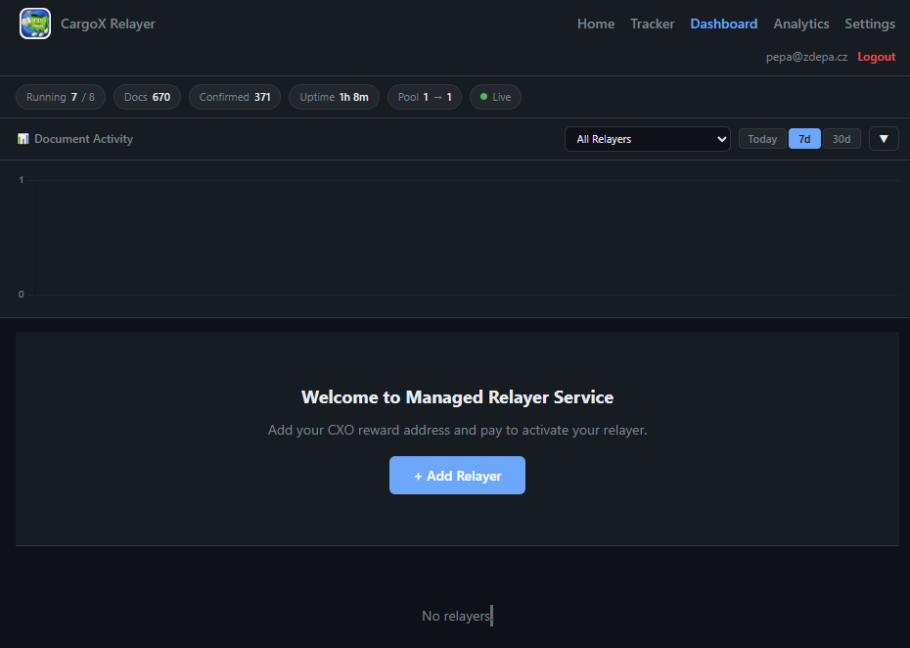Open the Settings page
The height and width of the screenshot is (648, 910).
[869, 23]
